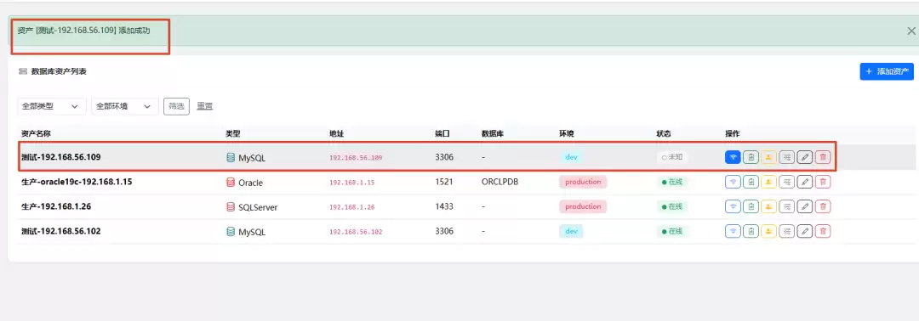Click address 192.168.56.109
Screen dimensions: 919x321
click(x=356, y=158)
